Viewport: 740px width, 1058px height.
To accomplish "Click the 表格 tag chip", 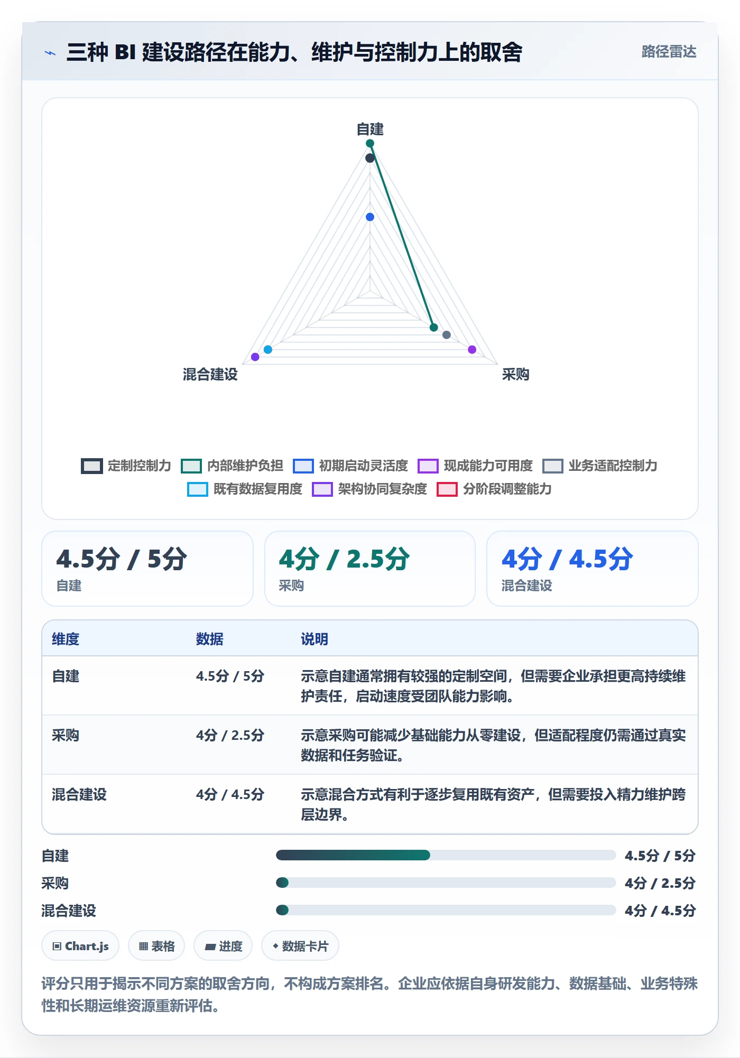I will 156,946.
